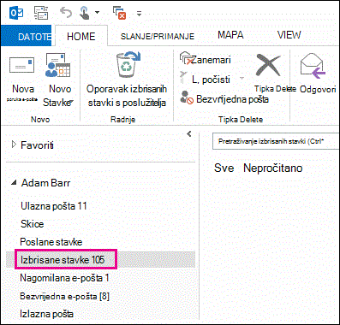340x325 pixels.
Task: Open the DATOTEKA file tab
Action: tap(26, 36)
